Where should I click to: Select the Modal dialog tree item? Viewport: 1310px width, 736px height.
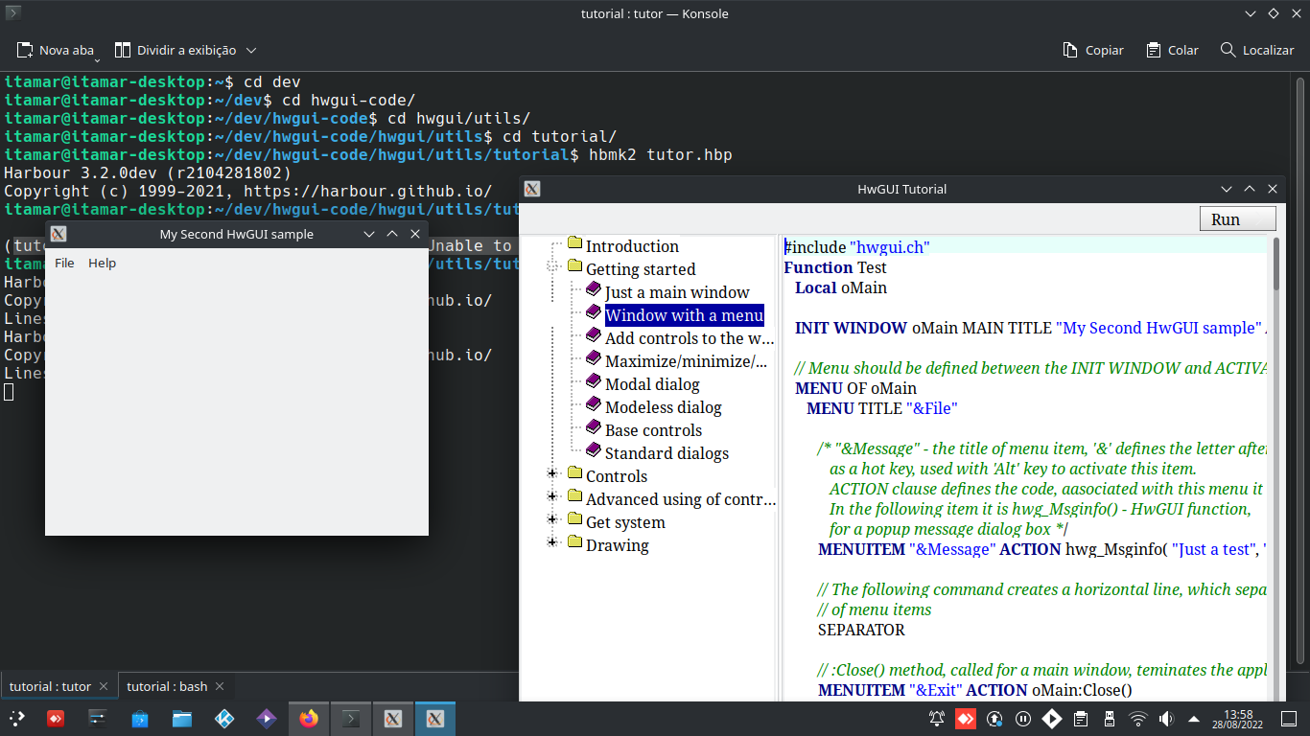coord(652,384)
